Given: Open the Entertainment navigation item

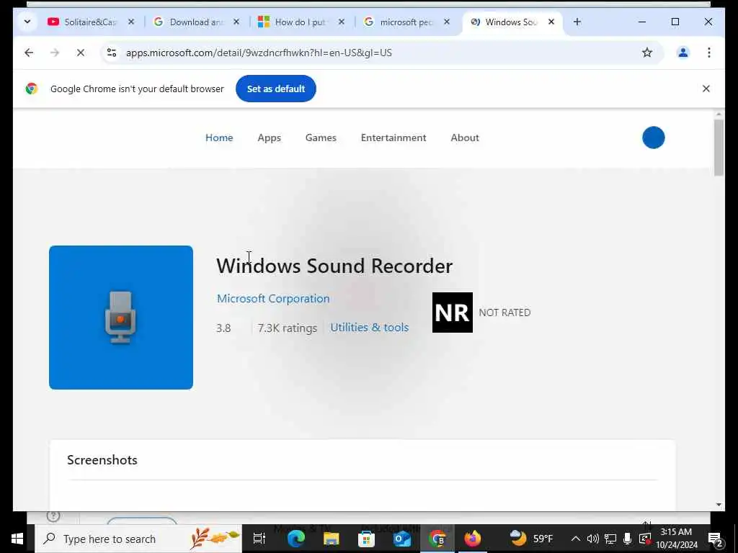Looking at the screenshot, I should 394,138.
